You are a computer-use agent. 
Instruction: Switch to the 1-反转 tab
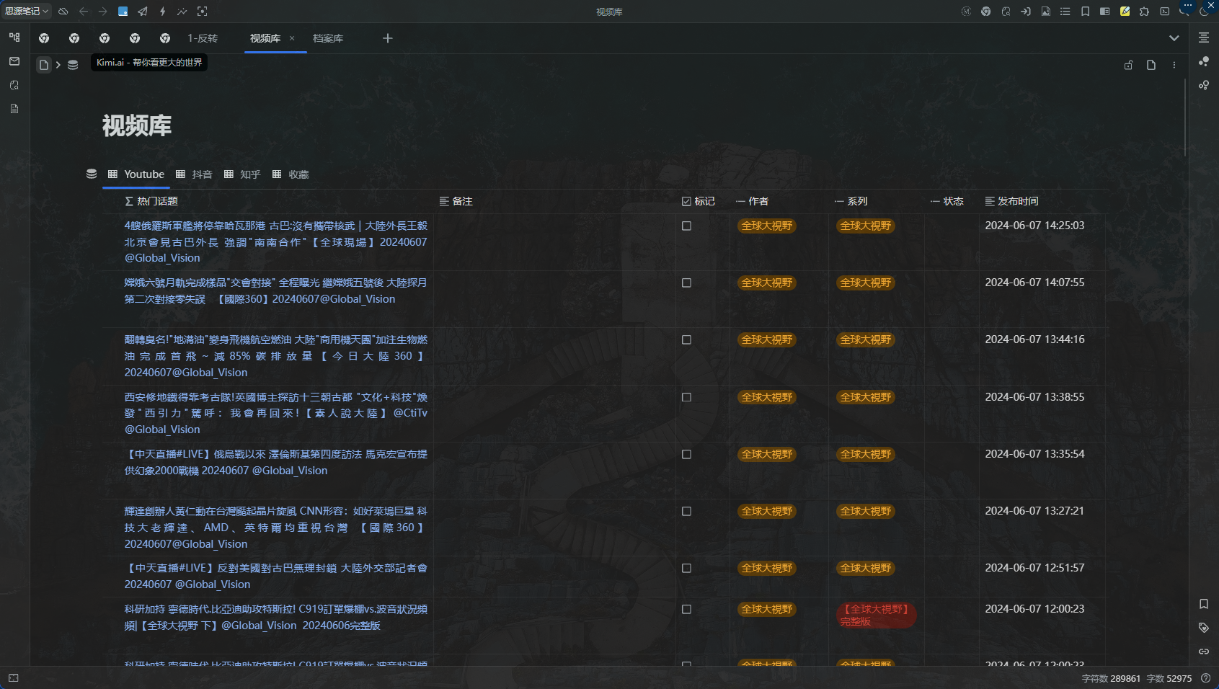click(203, 38)
